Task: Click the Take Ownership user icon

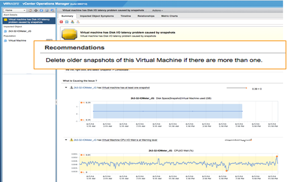Action: point(72,22)
